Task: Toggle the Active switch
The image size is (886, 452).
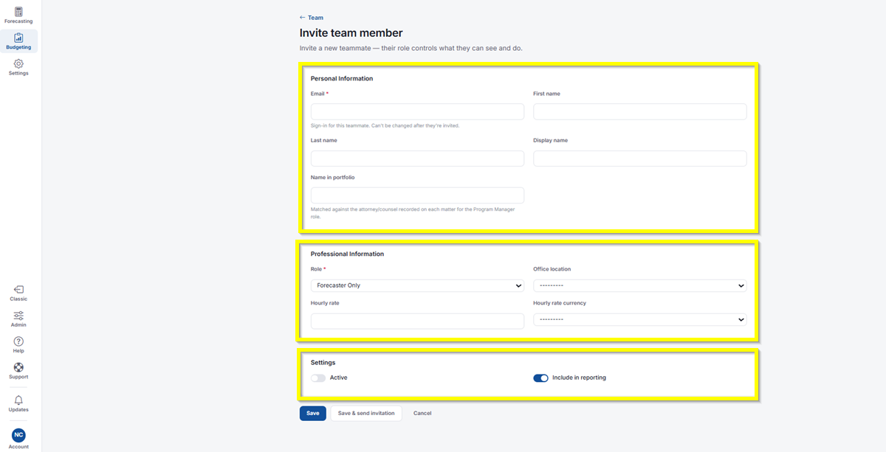Action: pos(318,378)
